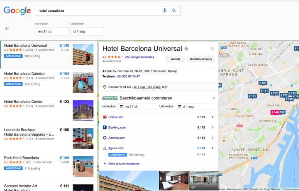Open Hotels.com link
The width and height of the screenshot is (299, 191).
tap(116, 117)
